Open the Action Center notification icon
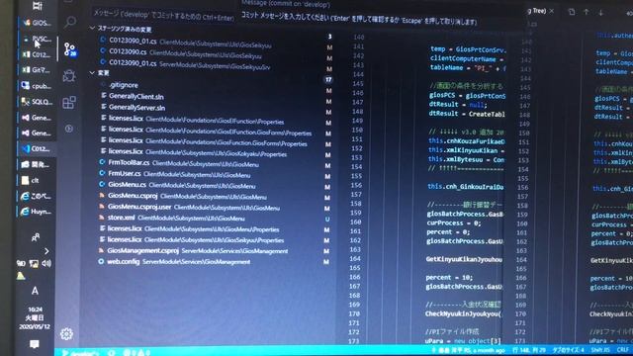Viewport: 633px width, 356px height. point(35,344)
